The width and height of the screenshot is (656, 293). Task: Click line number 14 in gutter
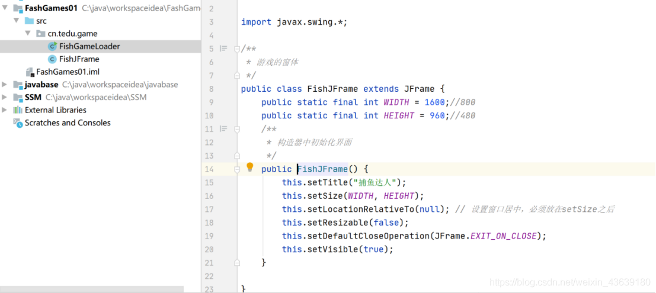click(209, 169)
